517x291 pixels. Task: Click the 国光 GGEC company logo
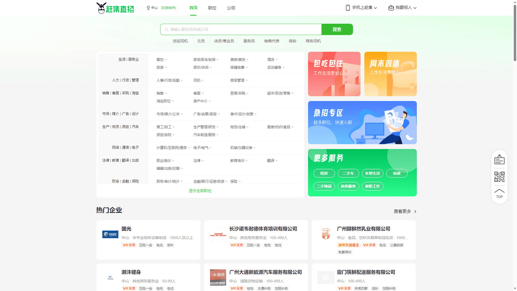point(110,235)
